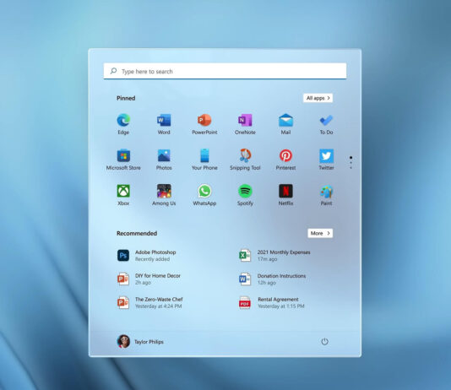Open the Mail app

pyautogui.click(x=285, y=124)
